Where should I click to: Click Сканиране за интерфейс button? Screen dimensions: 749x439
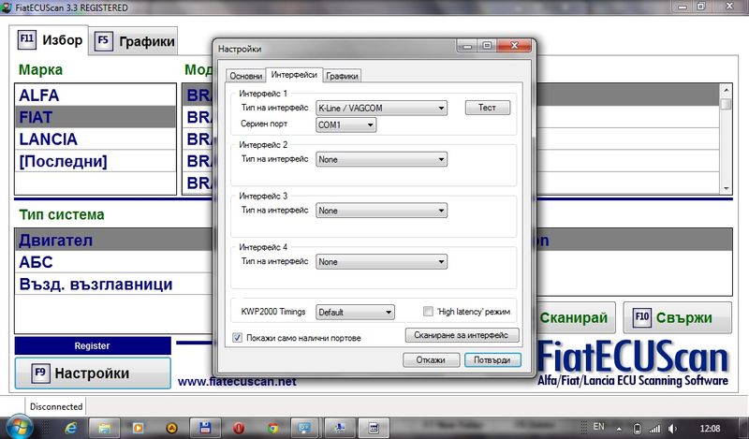pyautogui.click(x=462, y=334)
